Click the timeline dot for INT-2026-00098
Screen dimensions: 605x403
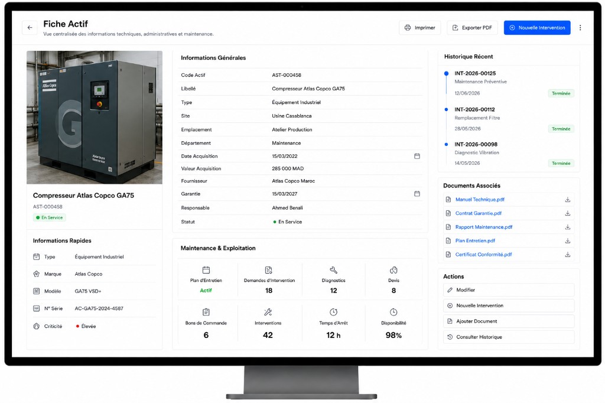tap(447, 144)
